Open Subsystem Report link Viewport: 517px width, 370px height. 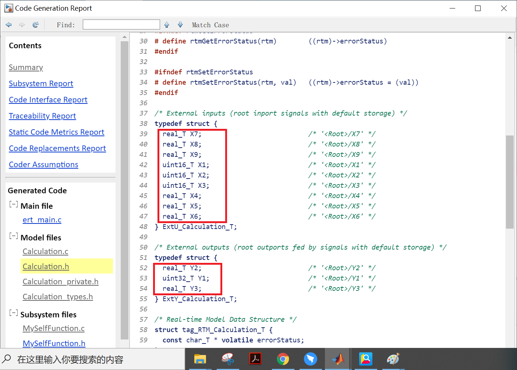41,84
